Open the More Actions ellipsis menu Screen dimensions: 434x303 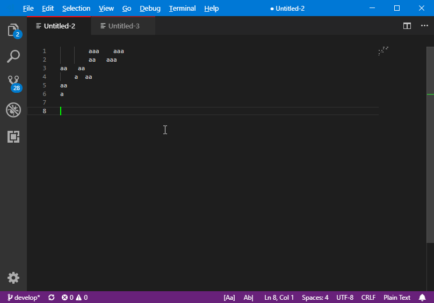coord(424,26)
